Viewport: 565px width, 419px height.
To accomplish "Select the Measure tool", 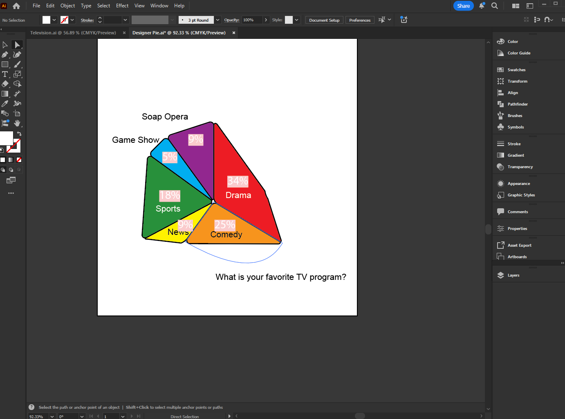I will point(17,94).
